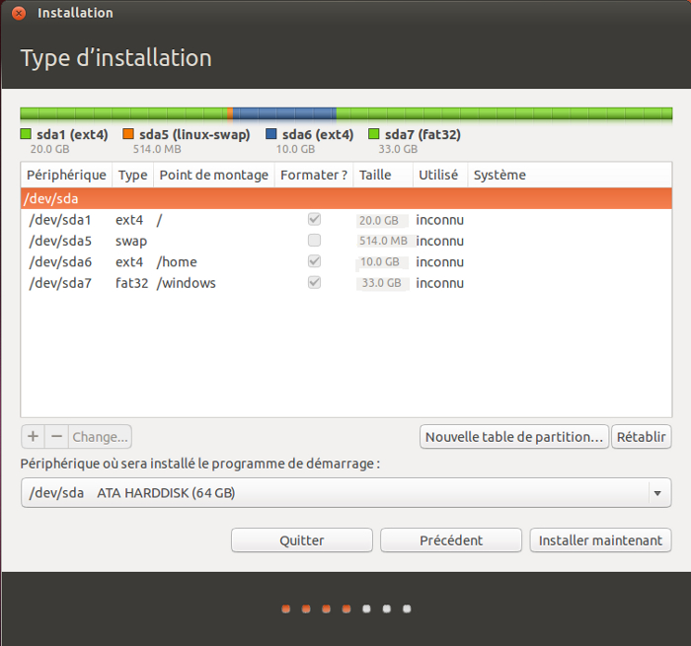Close the Installation window
The width and height of the screenshot is (691, 646).
18,13
